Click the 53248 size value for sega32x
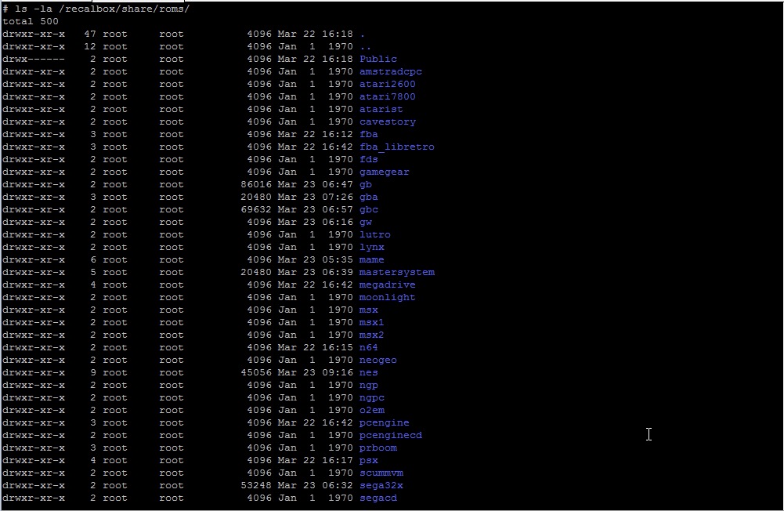The width and height of the screenshot is (784, 511). click(256, 485)
